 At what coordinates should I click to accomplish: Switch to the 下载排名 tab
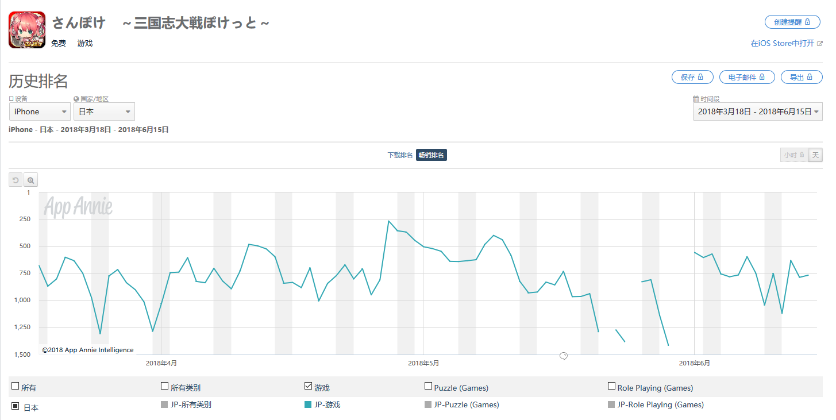[400, 155]
